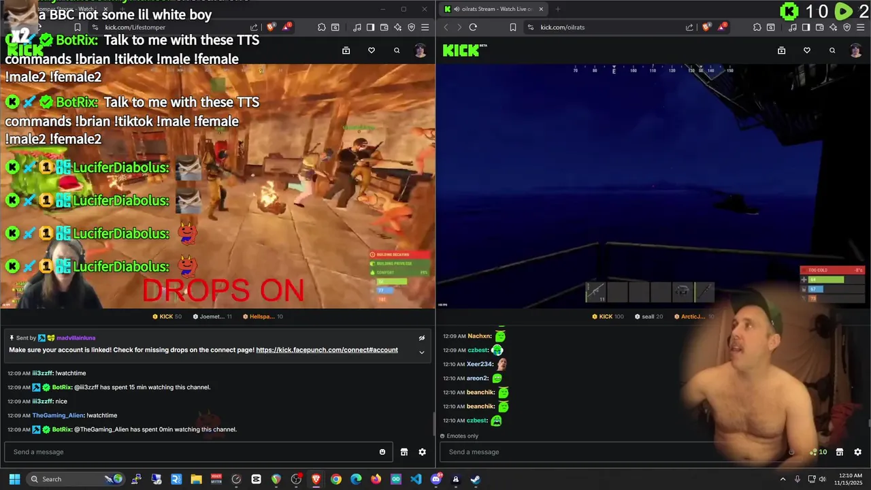Click Xeer234 username in oilrats chat
The image size is (871, 490).
[480, 364]
